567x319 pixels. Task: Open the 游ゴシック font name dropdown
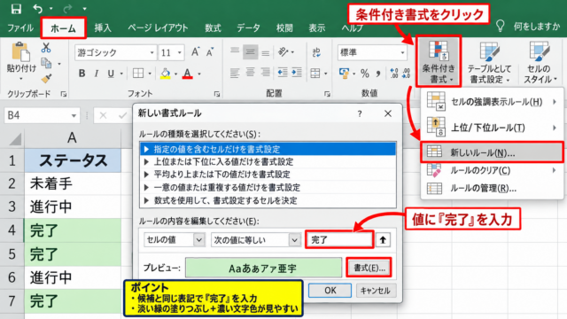click(151, 53)
